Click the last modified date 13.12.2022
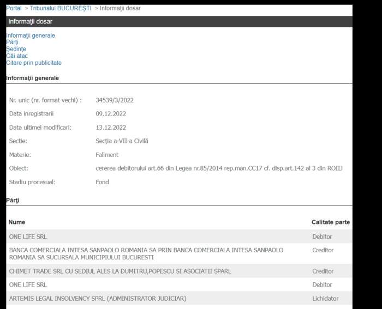The width and height of the screenshot is (382, 309). (x=111, y=128)
